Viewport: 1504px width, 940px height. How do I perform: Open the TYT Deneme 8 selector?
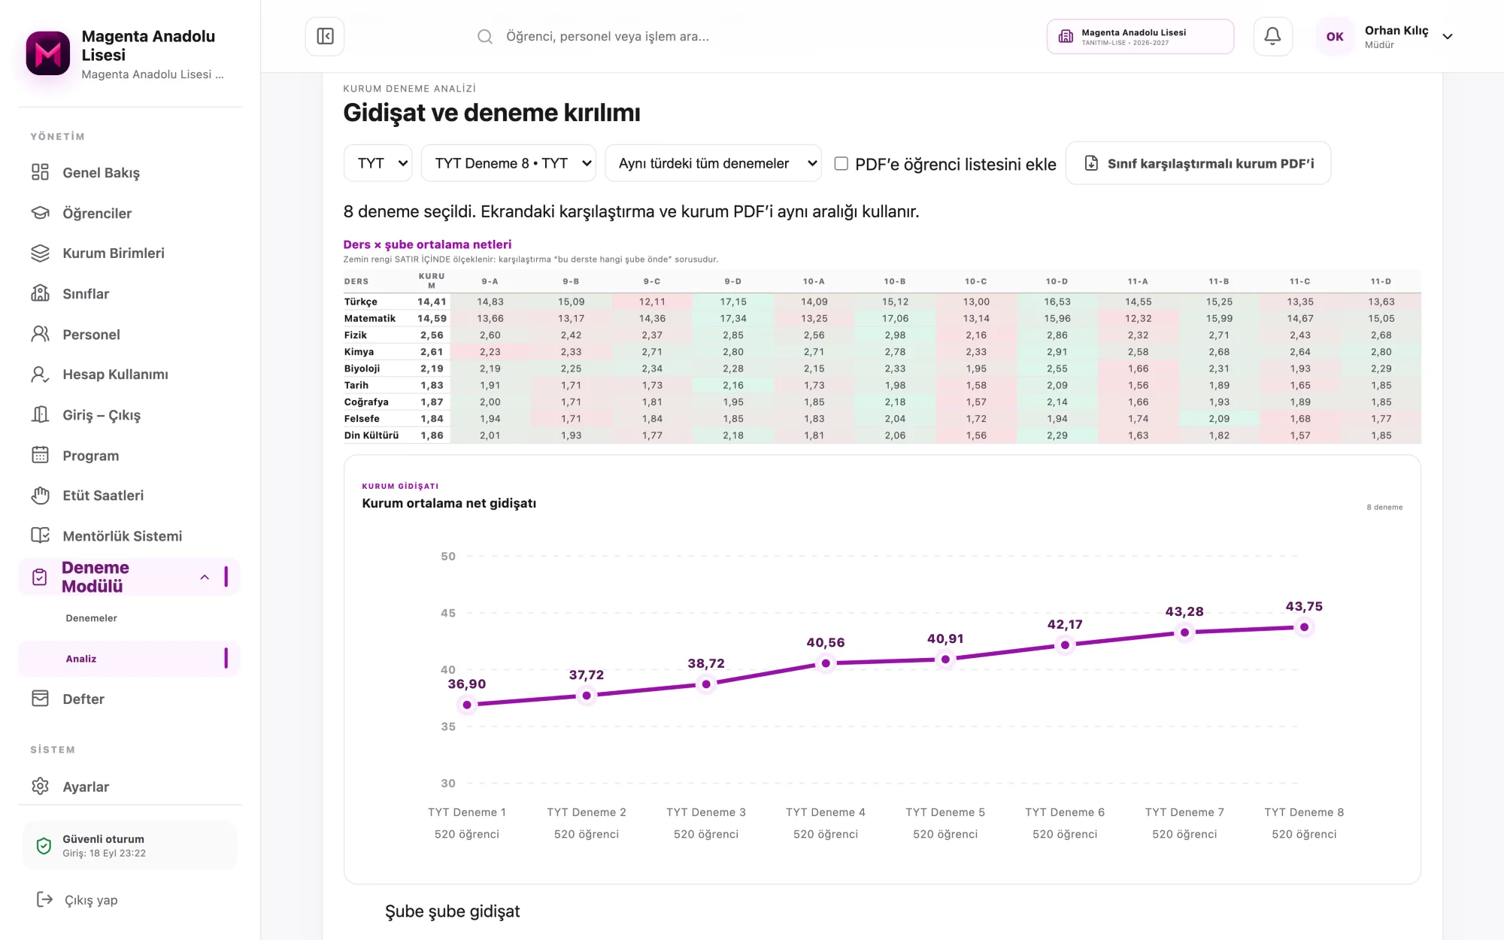(x=508, y=163)
